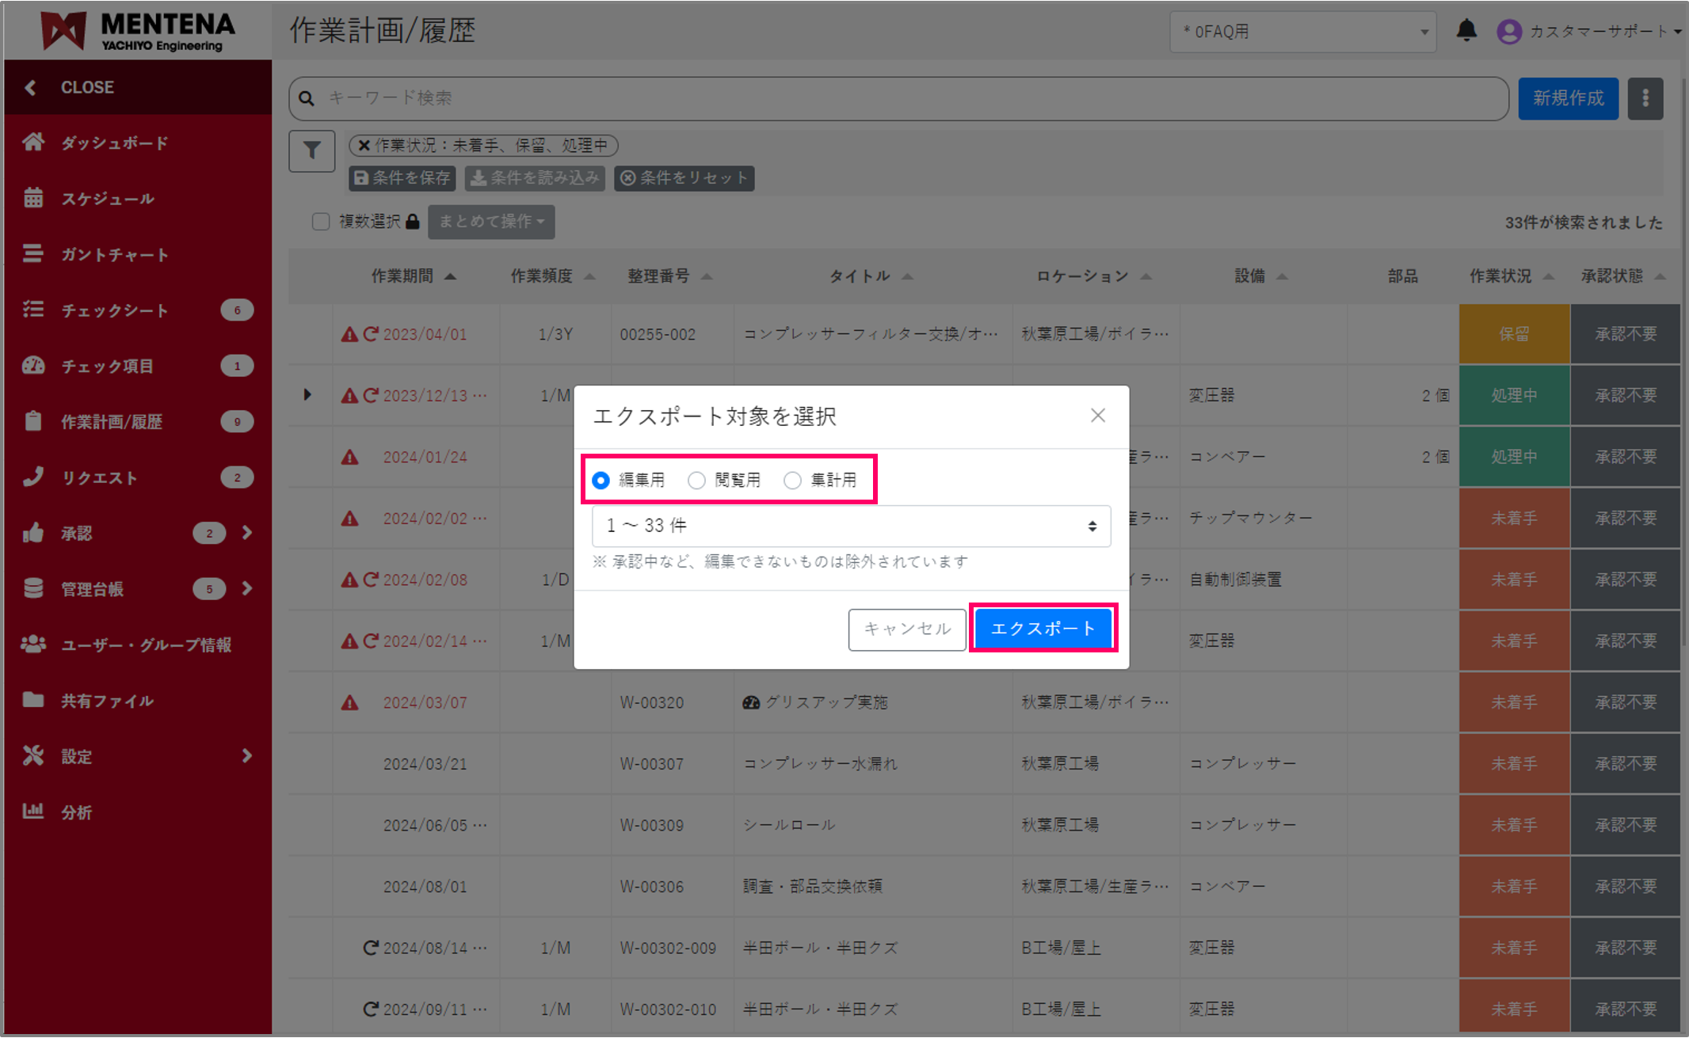
Task: Click the エクスポート button
Action: pos(1043,628)
